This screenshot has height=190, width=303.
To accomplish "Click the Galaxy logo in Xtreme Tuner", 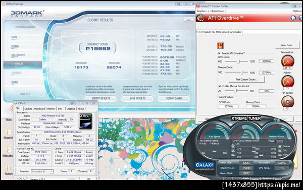I will (x=205, y=165).
